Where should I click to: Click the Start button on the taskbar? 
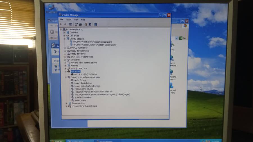(x=58, y=141)
